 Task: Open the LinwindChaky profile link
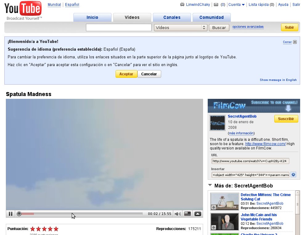pyautogui.click(x=198, y=5)
